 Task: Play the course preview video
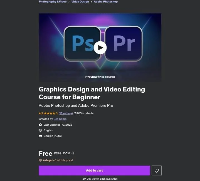point(100,48)
